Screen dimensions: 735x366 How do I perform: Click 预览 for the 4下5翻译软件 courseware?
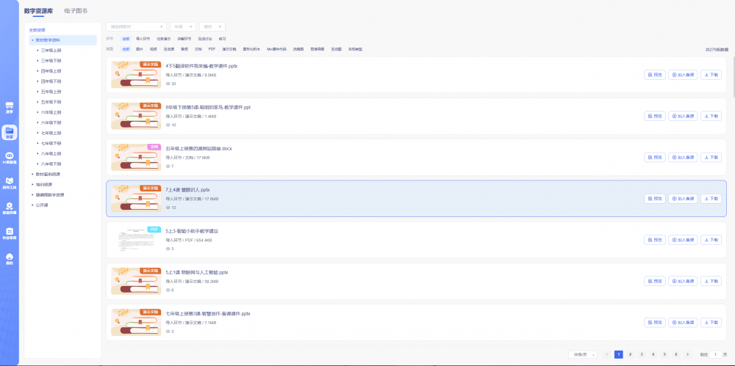[654, 75]
